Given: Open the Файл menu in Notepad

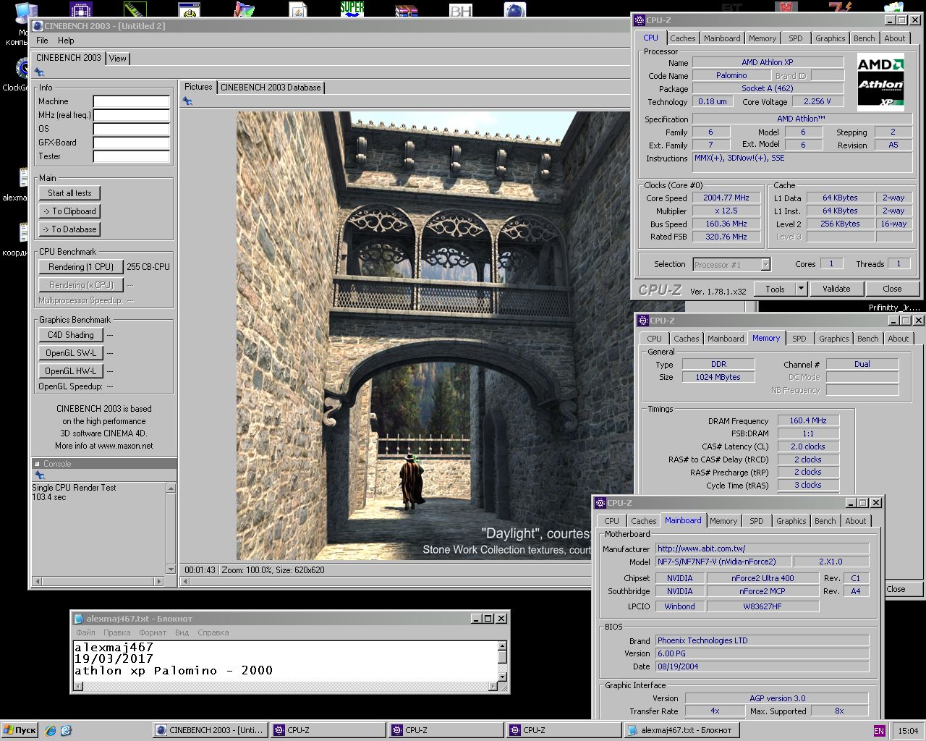Looking at the screenshot, I should tap(85, 632).
